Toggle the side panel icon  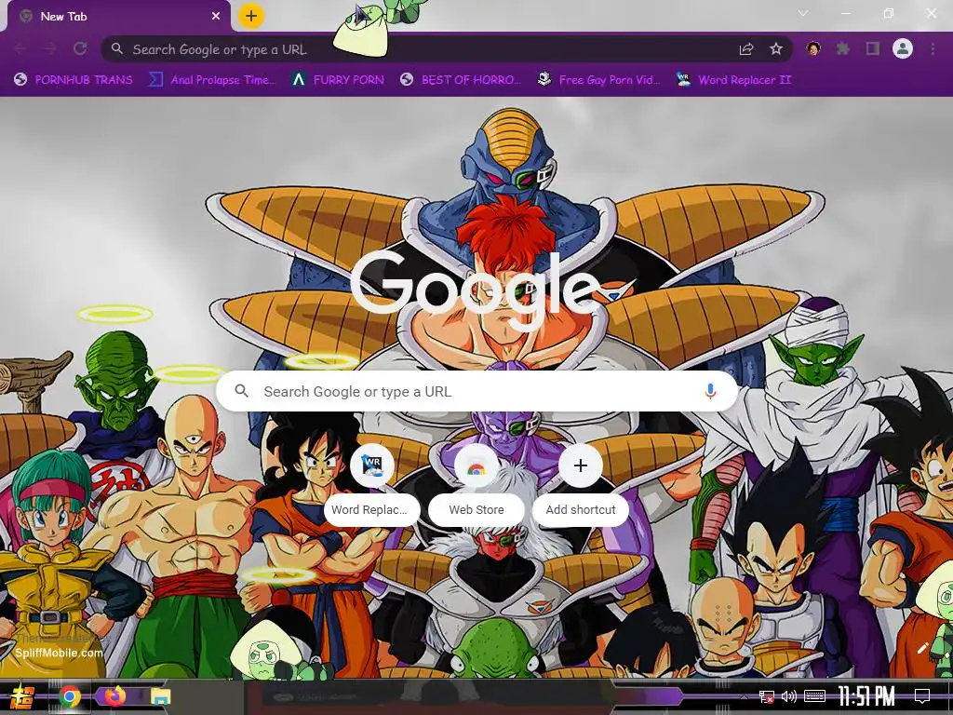[873, 48]
